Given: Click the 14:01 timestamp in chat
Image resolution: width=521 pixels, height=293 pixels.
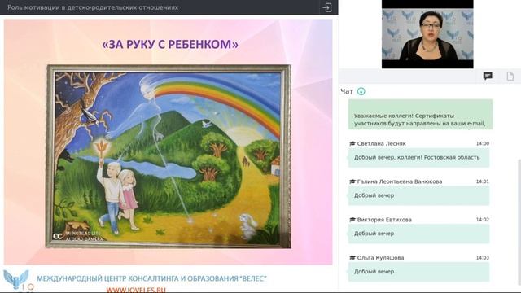Looking at the screenshot, I should [x=483, y=181].
